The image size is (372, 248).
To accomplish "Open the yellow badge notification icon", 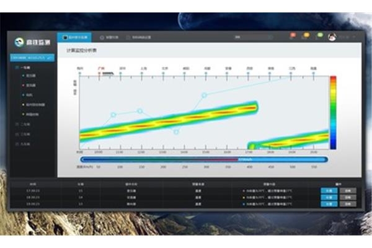I will click(306, 35).
